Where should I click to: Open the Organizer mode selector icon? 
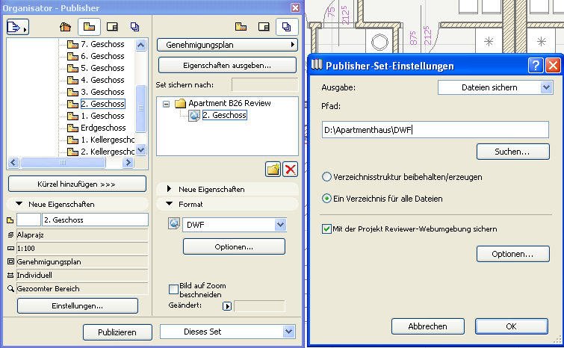point(17,27)
